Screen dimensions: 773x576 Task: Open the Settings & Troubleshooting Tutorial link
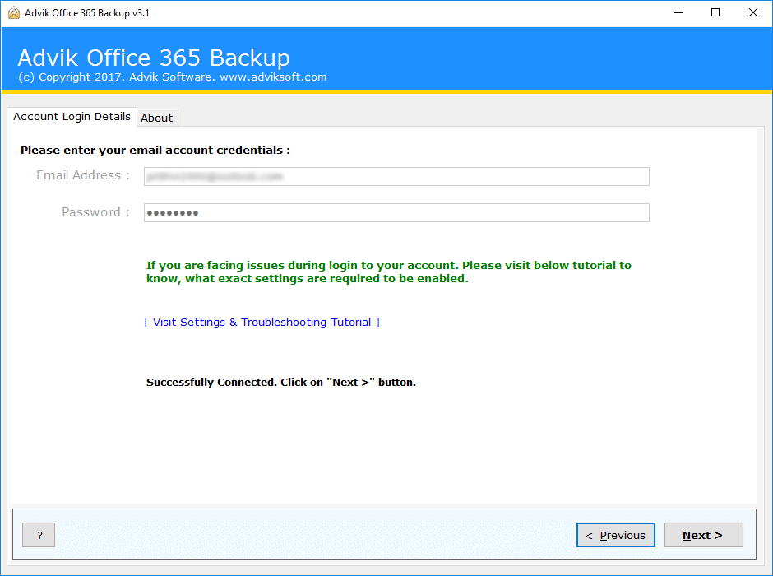point(262,322)
